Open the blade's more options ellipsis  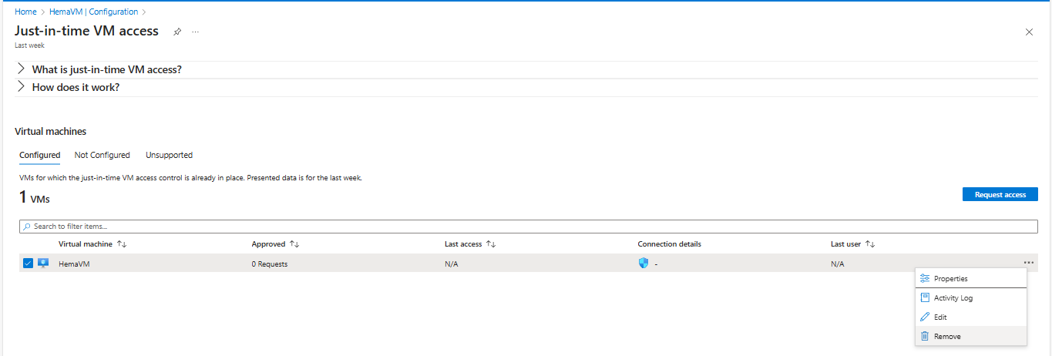coord(196,32)
